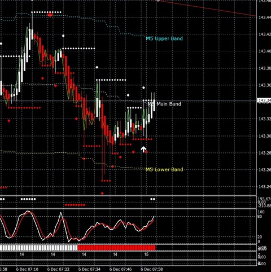
Task: Select the 6 Dec 07:10 time label
Action: tap(27, 269)
